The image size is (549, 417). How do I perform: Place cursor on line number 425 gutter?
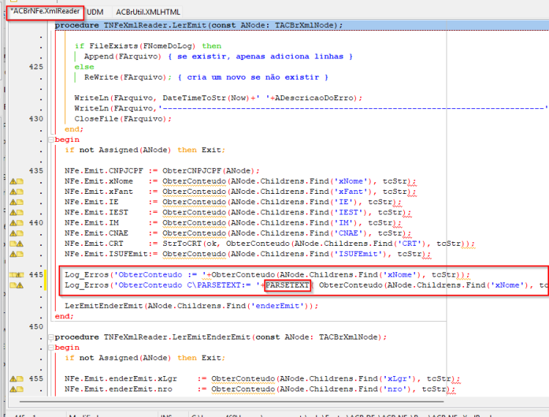pyautogui.click(x=36, y=67)
